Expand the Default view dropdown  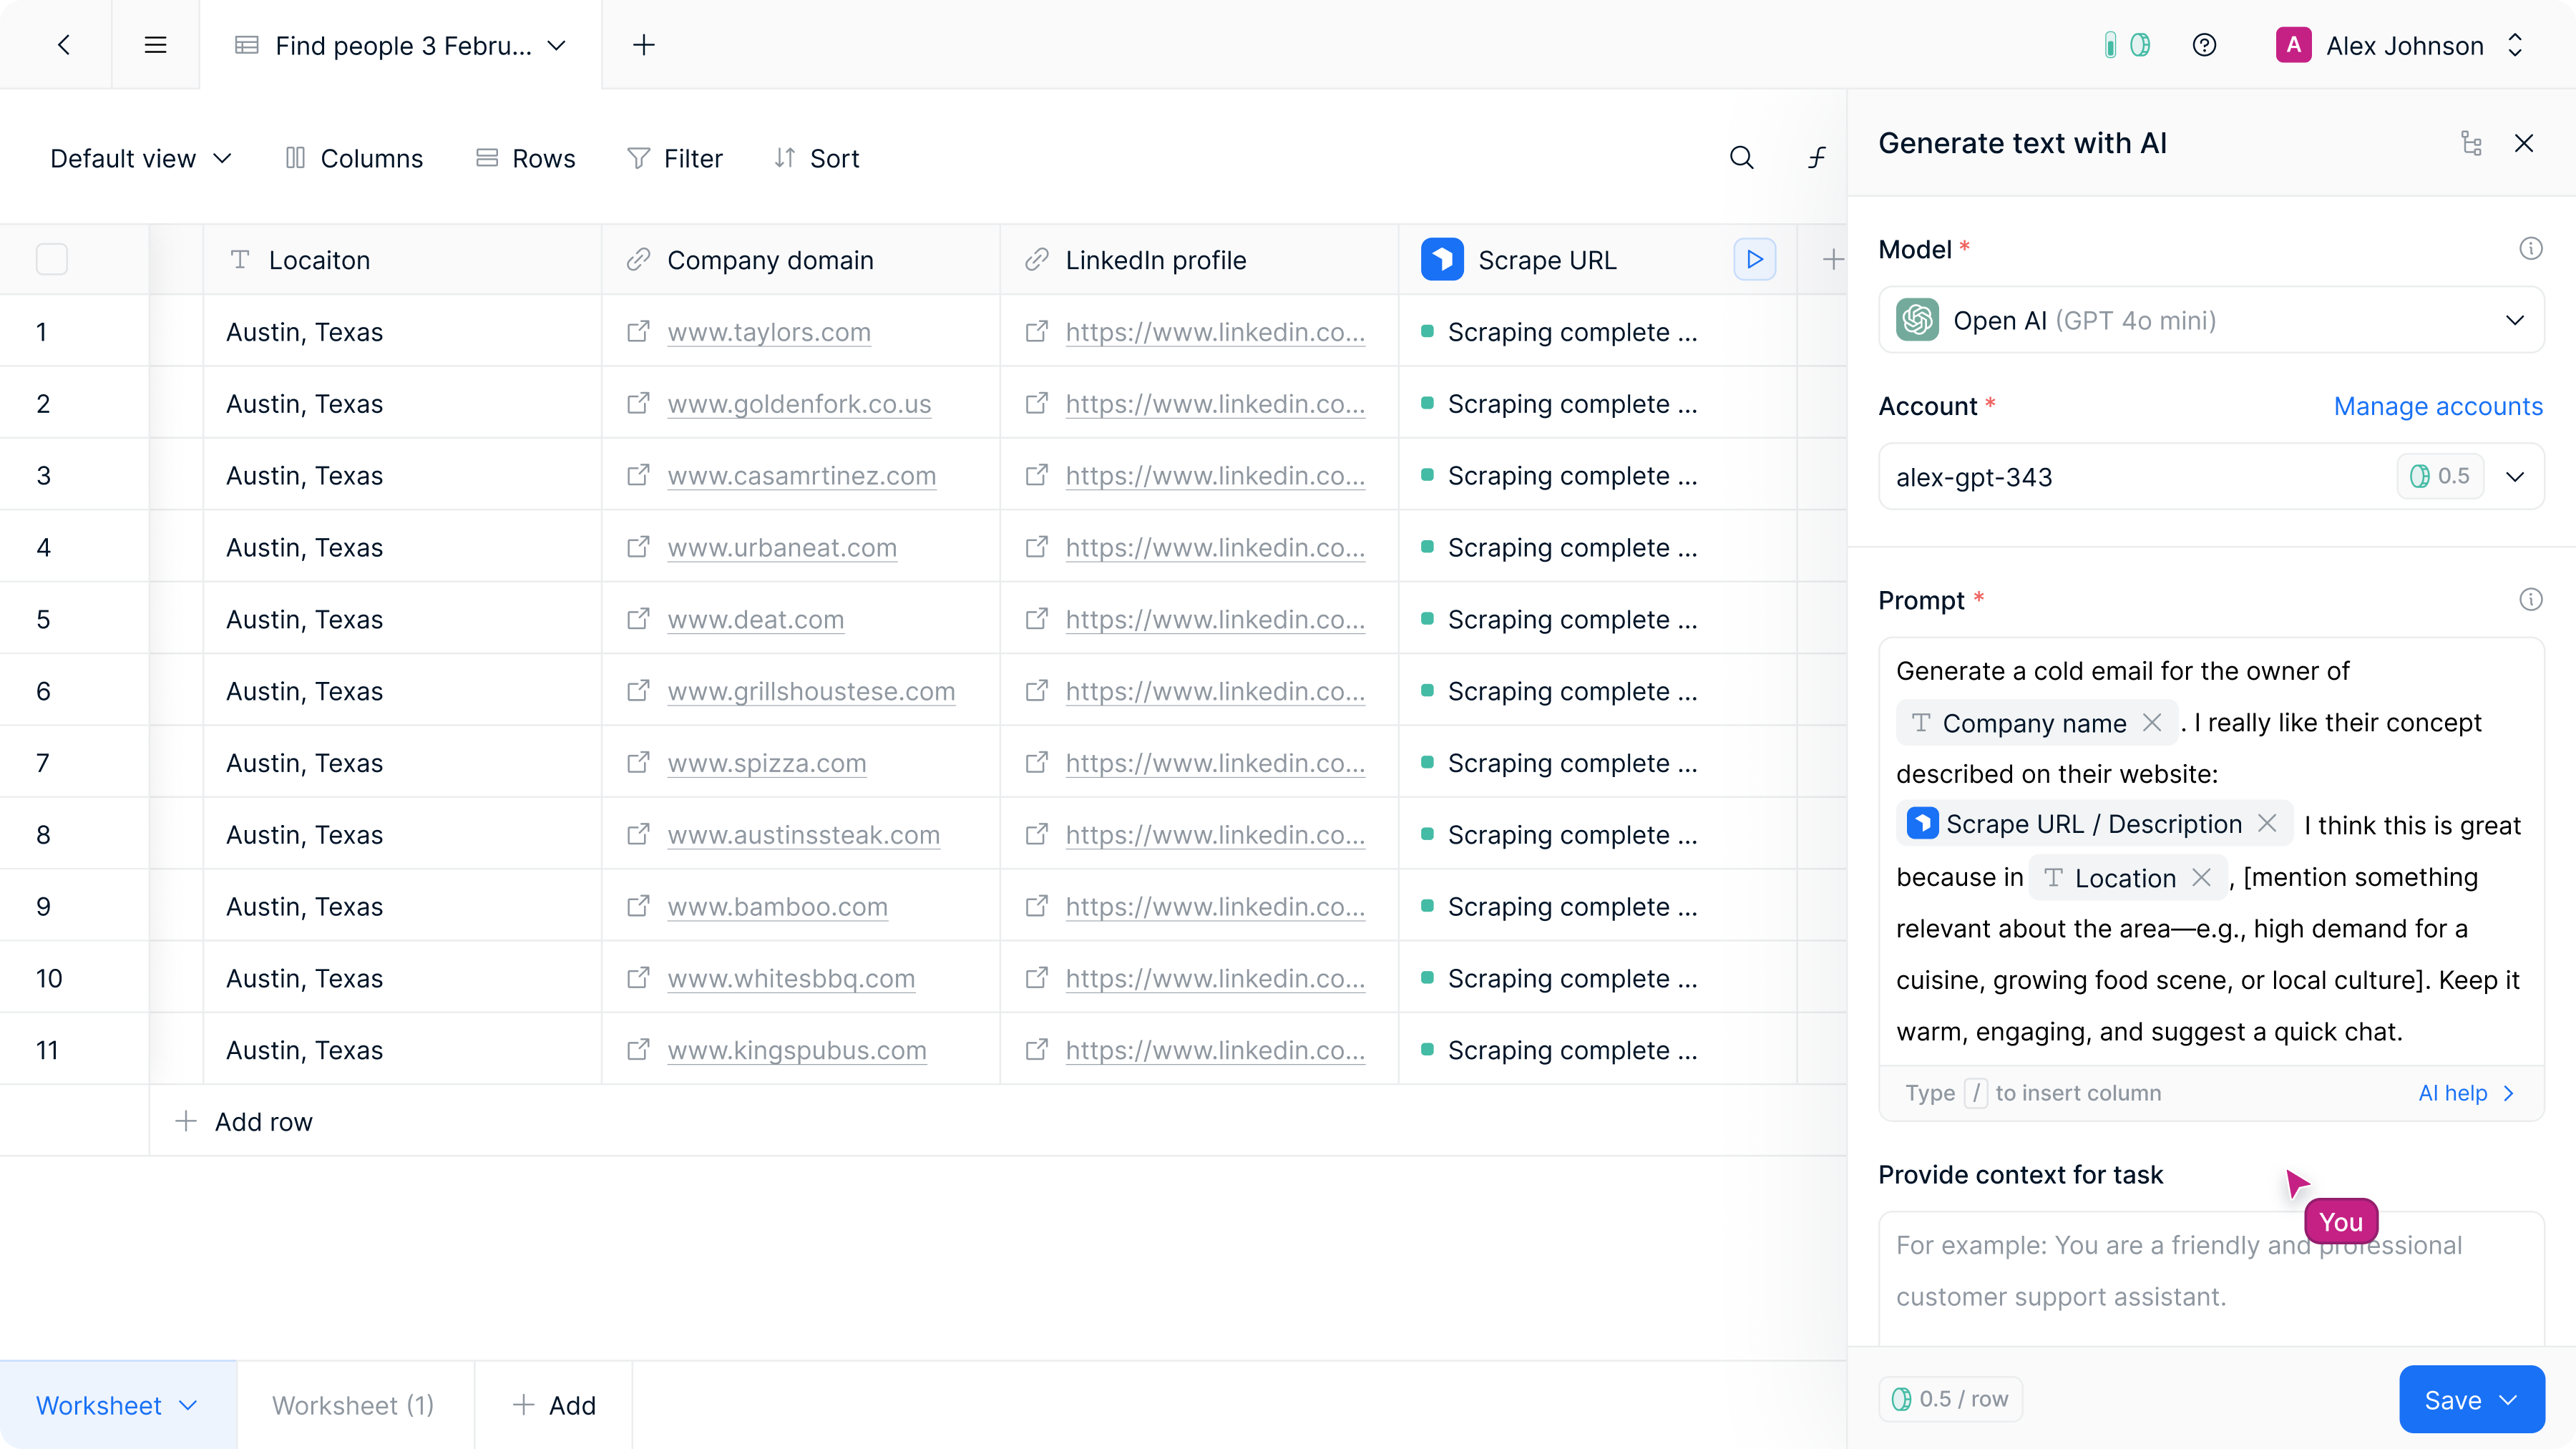(x=141, y=158)
